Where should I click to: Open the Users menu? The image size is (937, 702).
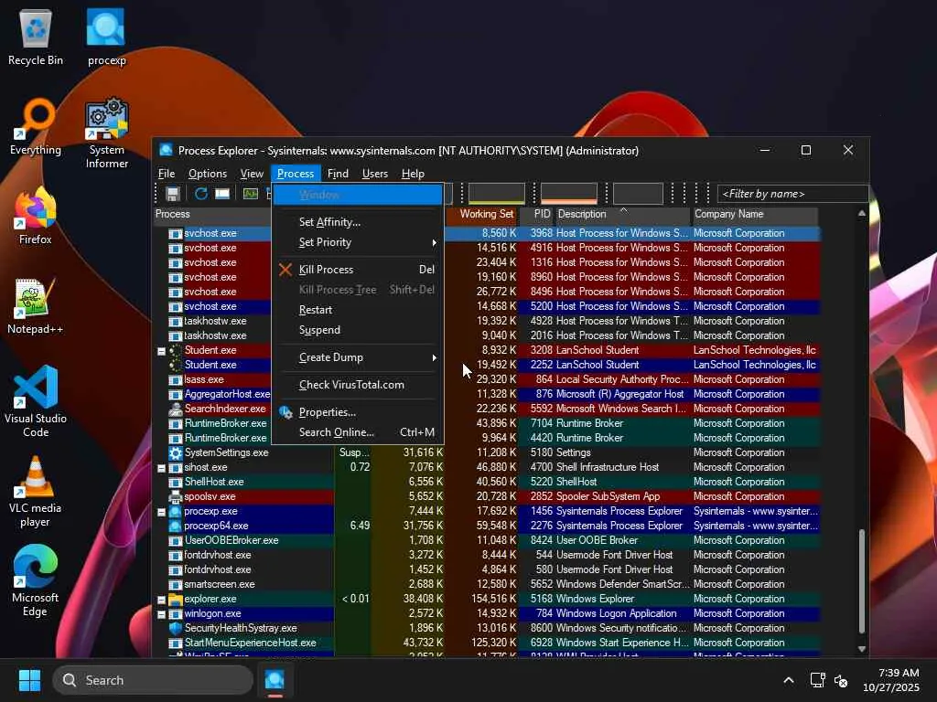click(374, 173)
